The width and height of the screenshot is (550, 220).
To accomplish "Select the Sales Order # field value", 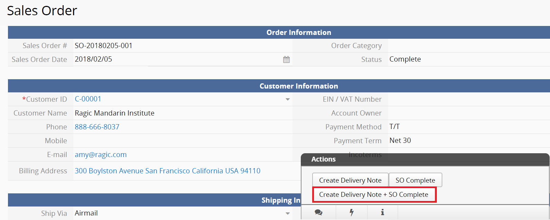I will 183,46.
